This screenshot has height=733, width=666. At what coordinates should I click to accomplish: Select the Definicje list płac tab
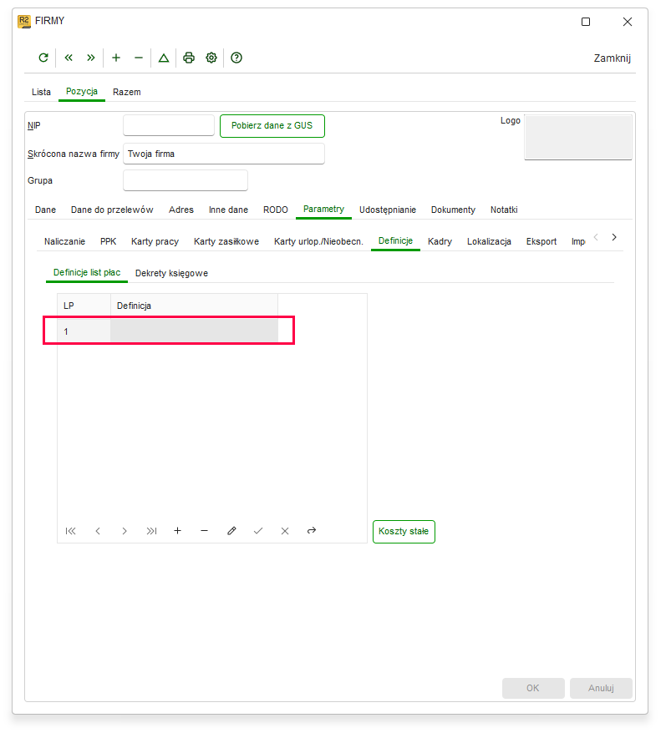click(x=87, y=273)
